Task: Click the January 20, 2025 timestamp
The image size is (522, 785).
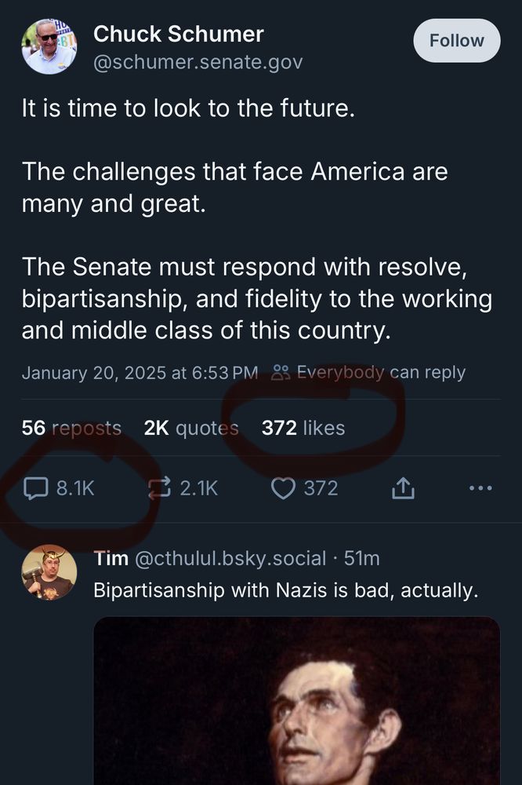Action: click(140, 372)
